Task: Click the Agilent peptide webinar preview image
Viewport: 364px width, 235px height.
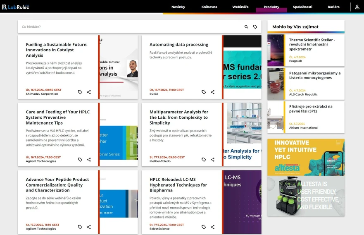Action: click(119, 202)
